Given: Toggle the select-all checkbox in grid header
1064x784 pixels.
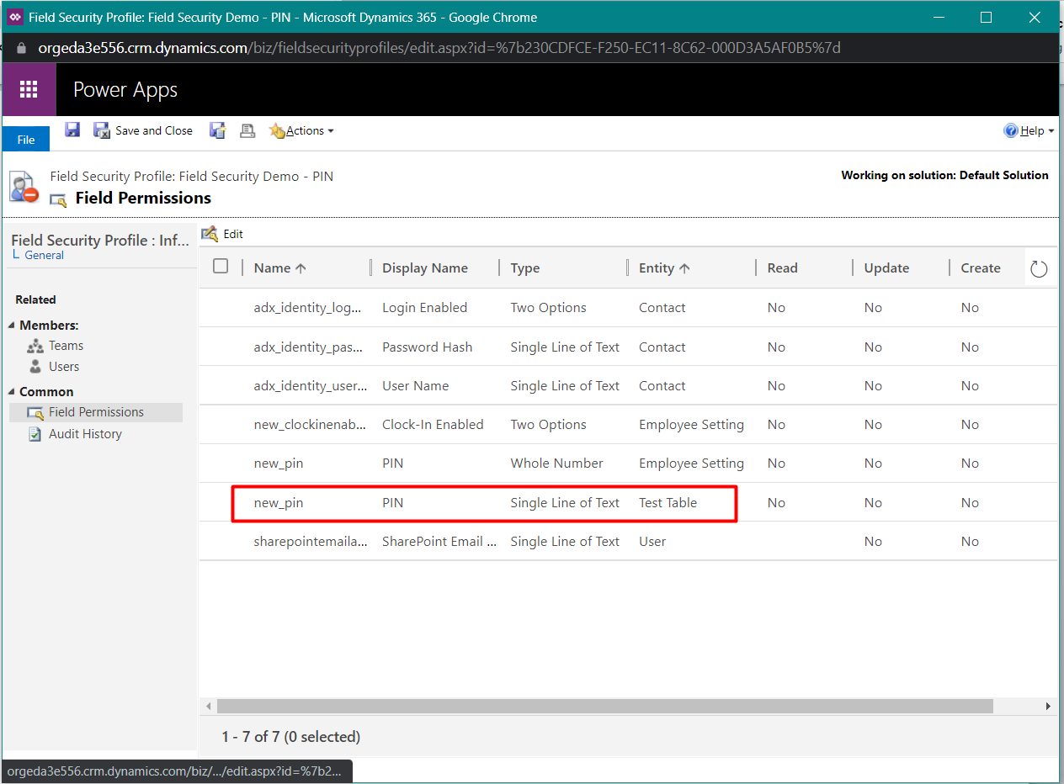Looking at the screenshot, I should (221, 267).
